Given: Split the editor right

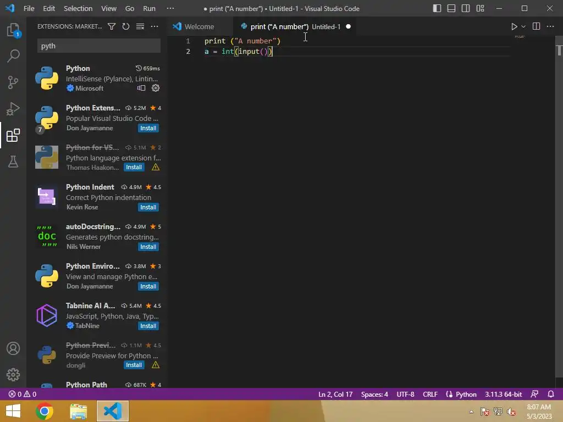Looking at the screenshot, I should coord(537,26).
